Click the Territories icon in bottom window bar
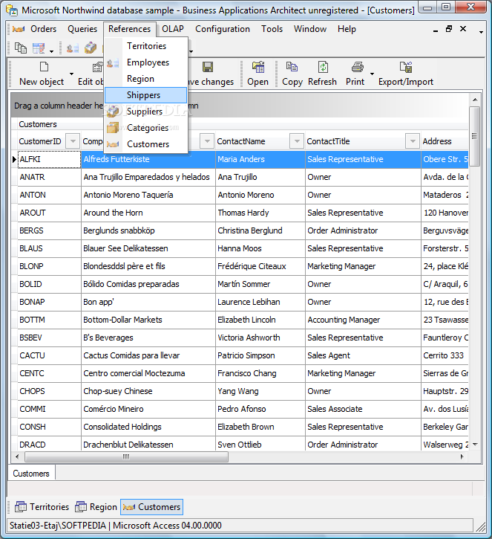Viewport: 492px width, 539px height. tap(21, 507)
